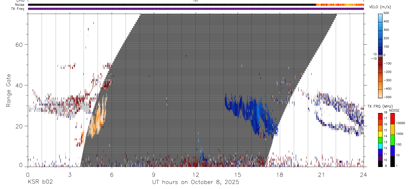Image resolution: width=409 pixels, height=189 pixels.
Task: Click the purple TX Freq strip at top
Action: click(x=196, y=9)
